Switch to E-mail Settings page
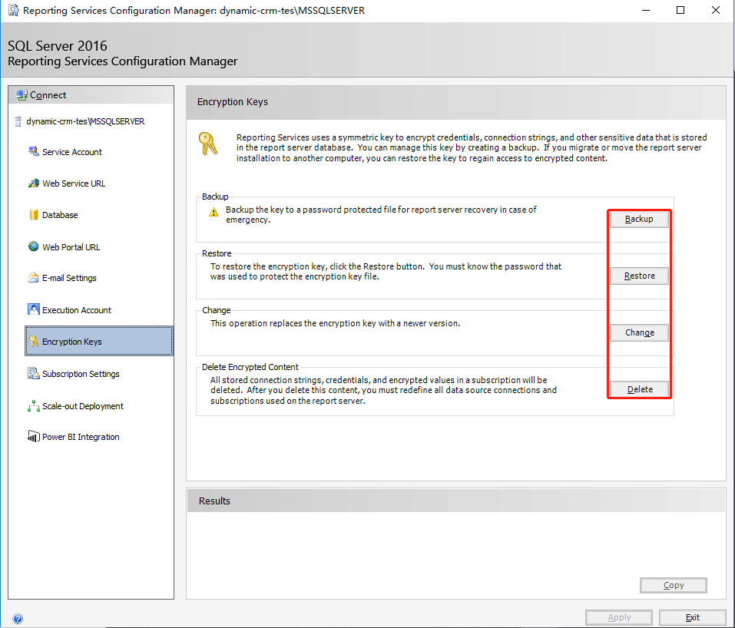 tap(69, 278)
